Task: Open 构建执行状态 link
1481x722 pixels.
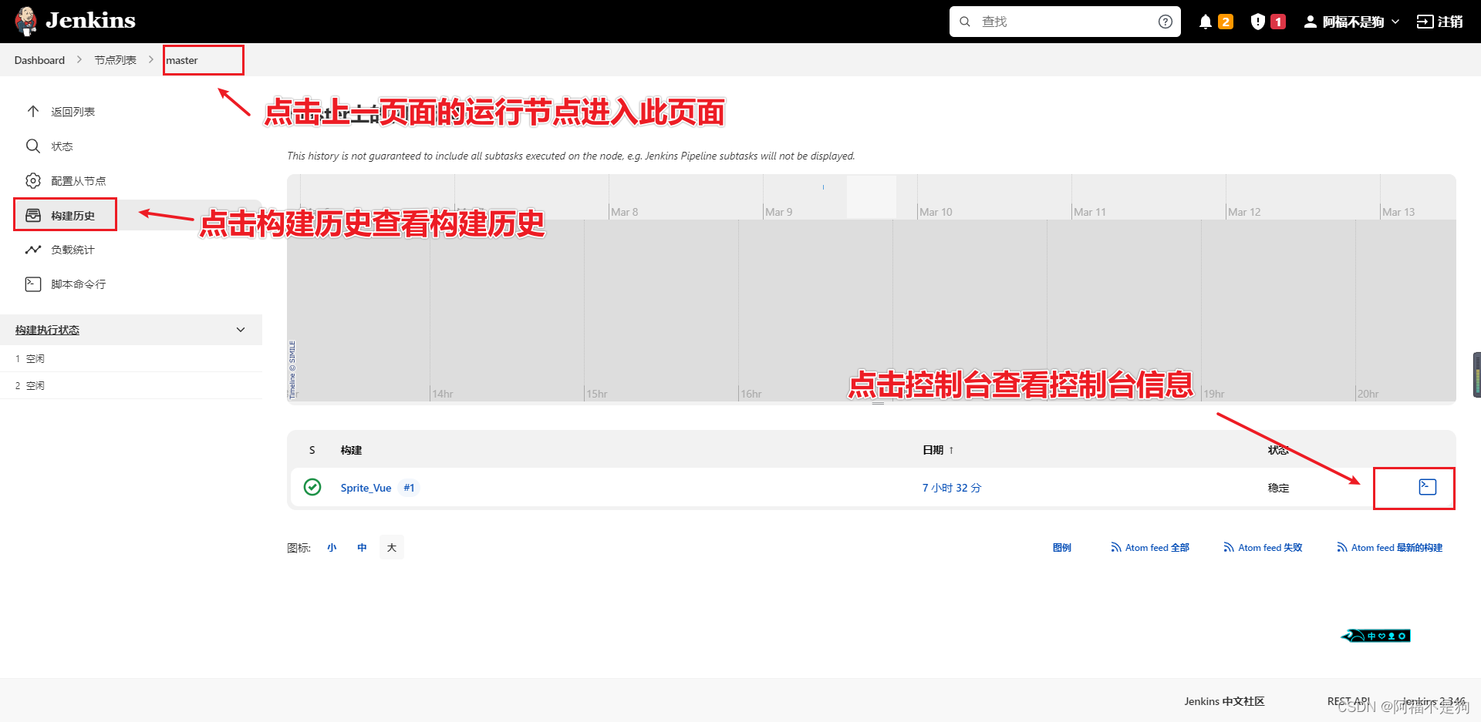Action: (x=47, y=330)
